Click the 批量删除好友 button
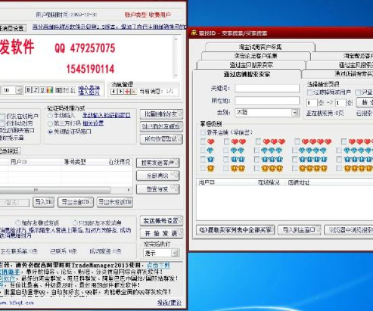Viewport: 373px width, 311px height. pyautogui.click(x=161, y=114)
